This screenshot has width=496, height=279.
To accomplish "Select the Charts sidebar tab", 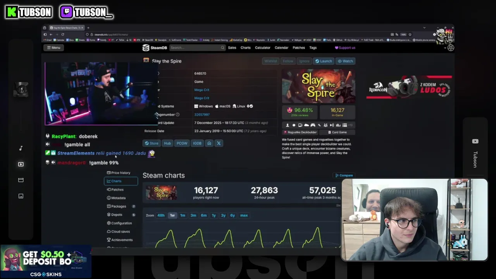I will click(x=121, y=181).
